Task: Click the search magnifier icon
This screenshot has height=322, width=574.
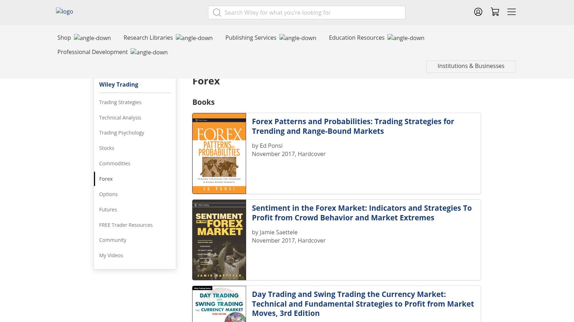Action: tap(217, 13)
